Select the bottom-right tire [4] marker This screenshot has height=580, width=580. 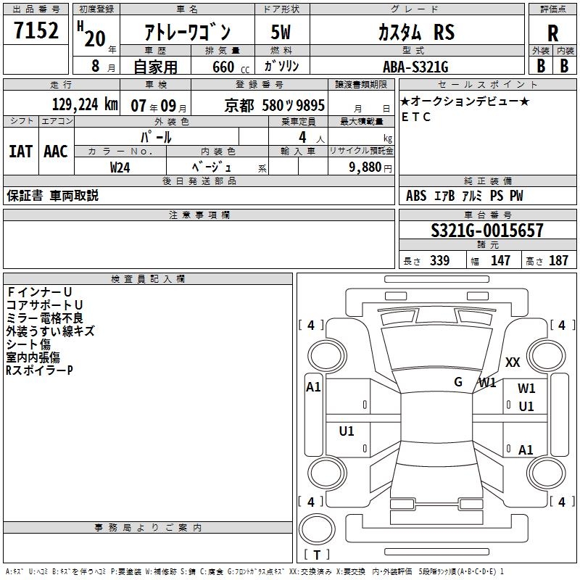[561, 502]
